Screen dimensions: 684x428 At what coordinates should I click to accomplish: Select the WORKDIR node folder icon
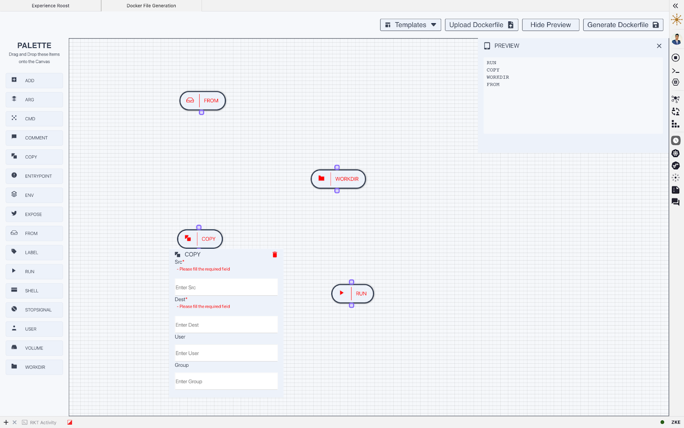(321, 178)
